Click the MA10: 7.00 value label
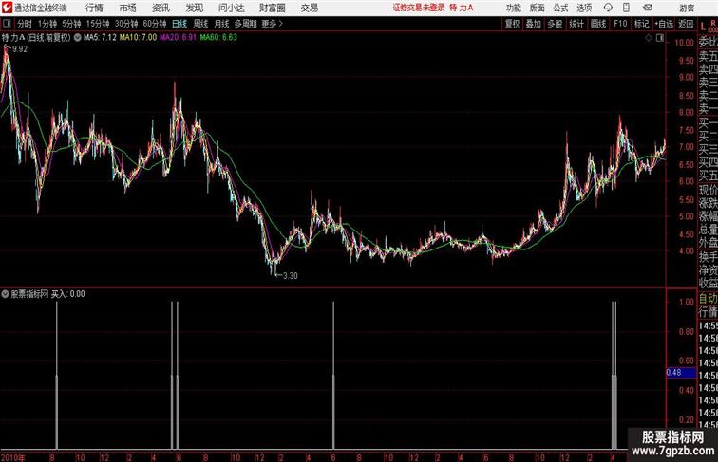The width and height of the screenshot is (718, 462). [x=138, y=38]
